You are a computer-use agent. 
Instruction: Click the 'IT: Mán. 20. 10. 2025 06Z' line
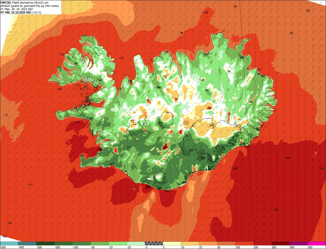pos(17,9)
